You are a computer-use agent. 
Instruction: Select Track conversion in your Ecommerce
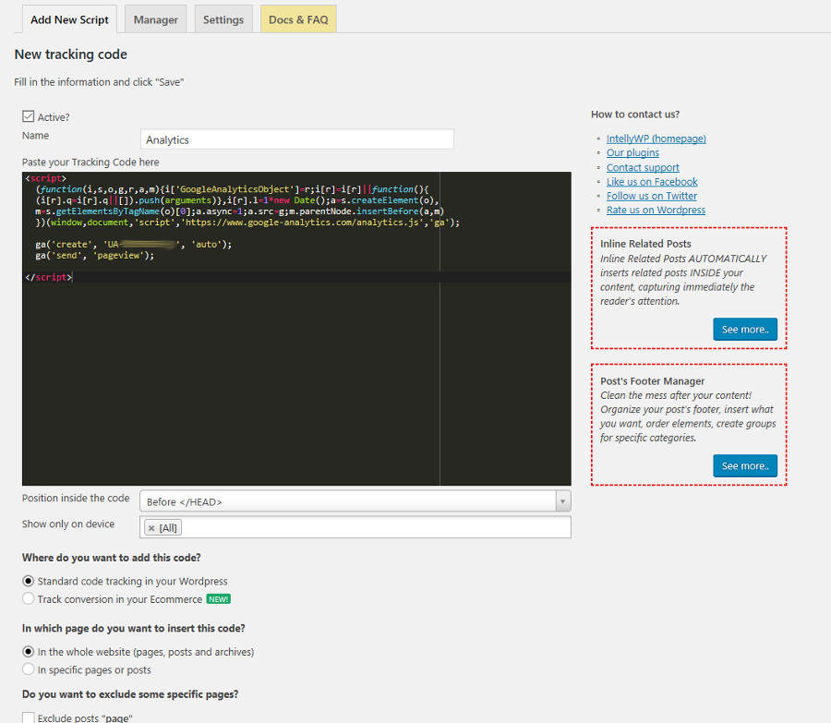pos(28,599)
